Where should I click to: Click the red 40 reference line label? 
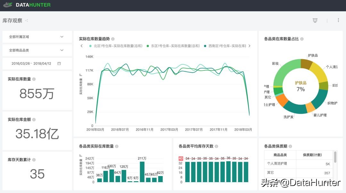tap(181, 158)
